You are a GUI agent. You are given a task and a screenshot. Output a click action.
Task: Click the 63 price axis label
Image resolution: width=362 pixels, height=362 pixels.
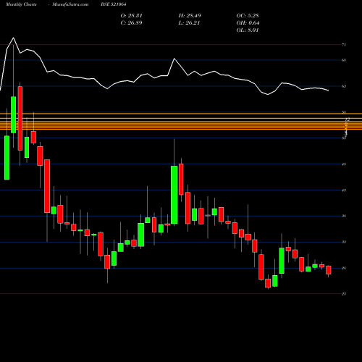(x=344, y=86)
